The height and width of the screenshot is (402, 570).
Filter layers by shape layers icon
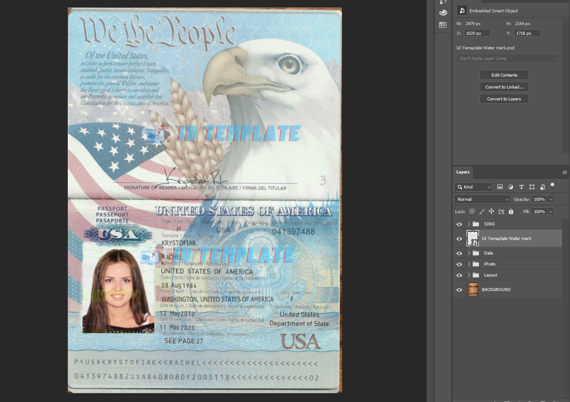(532, 187)
